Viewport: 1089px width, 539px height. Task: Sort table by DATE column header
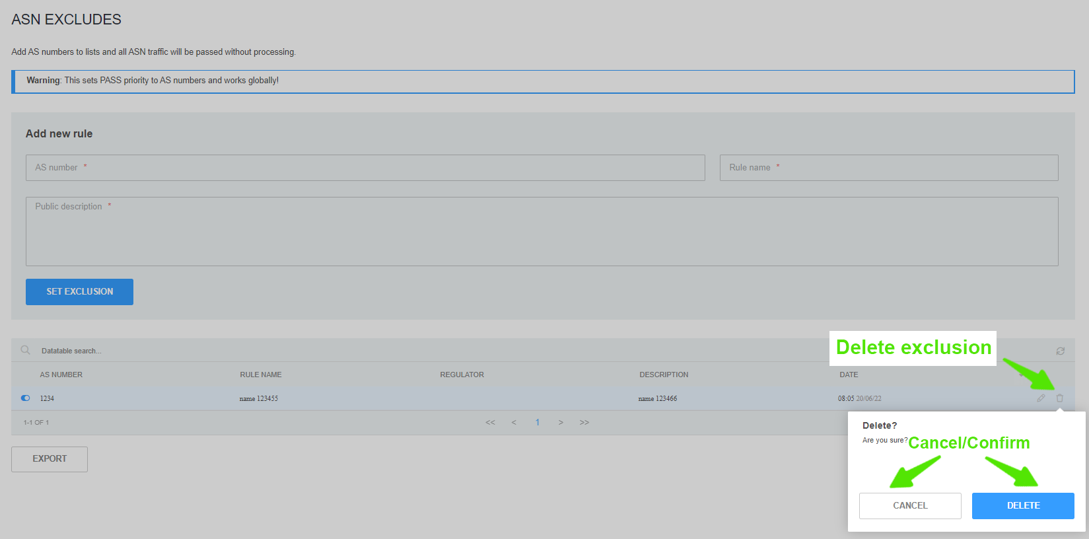point(849,375)
